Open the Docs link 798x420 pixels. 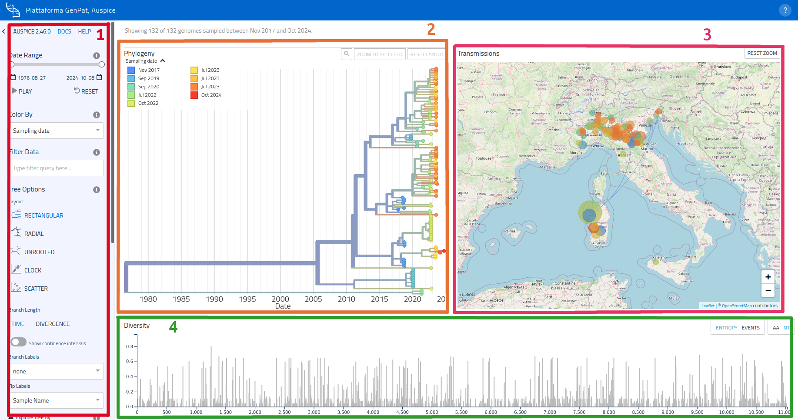click(x=64, y=31)
